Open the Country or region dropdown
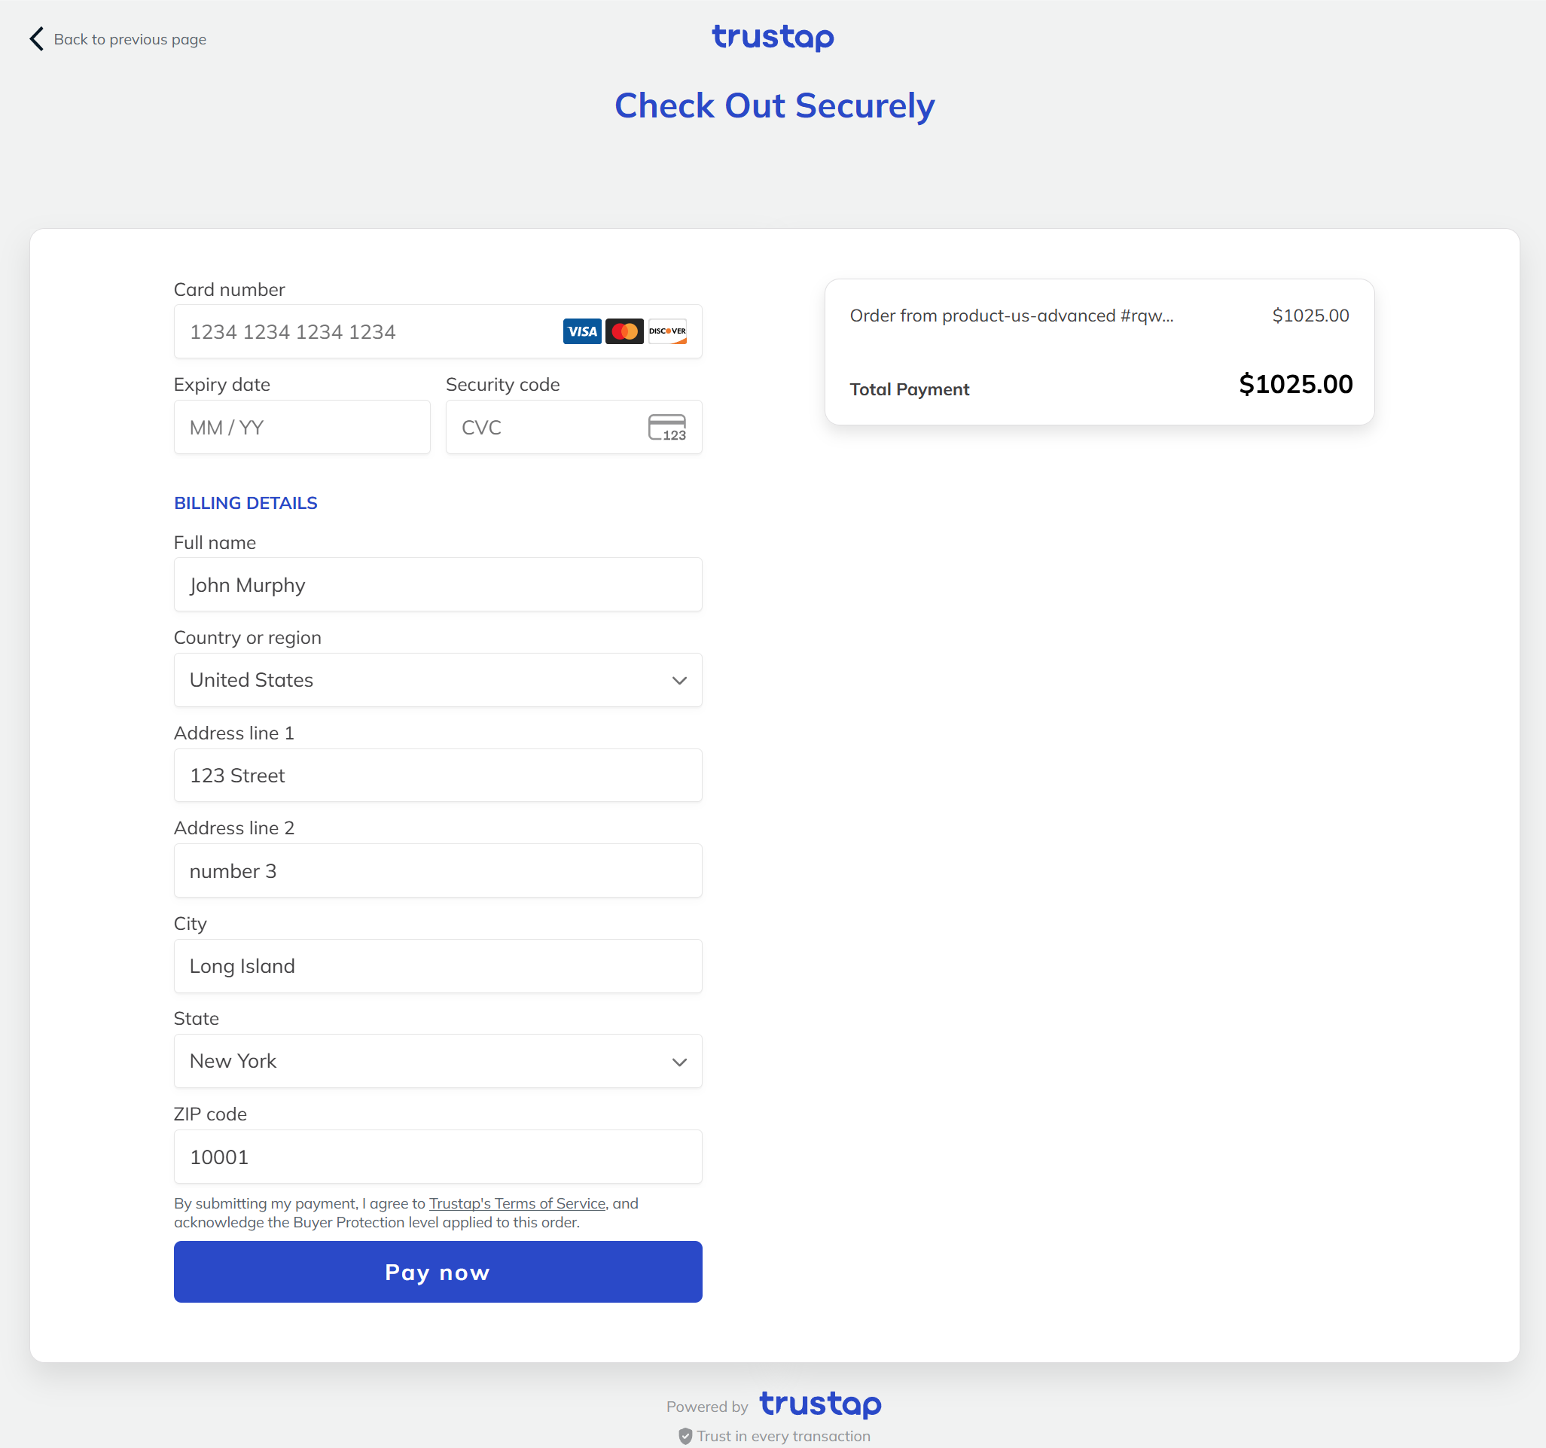Screen dimensions: 1546x1448 coord(438,680)
